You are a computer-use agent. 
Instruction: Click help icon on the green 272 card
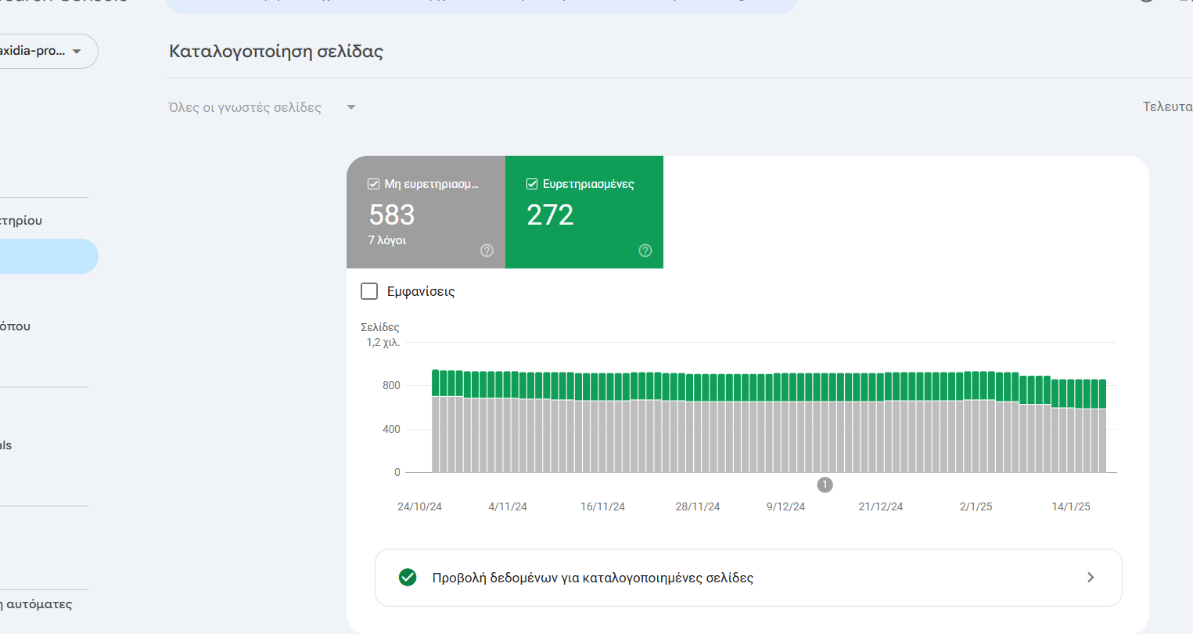[x=645, y=250]
